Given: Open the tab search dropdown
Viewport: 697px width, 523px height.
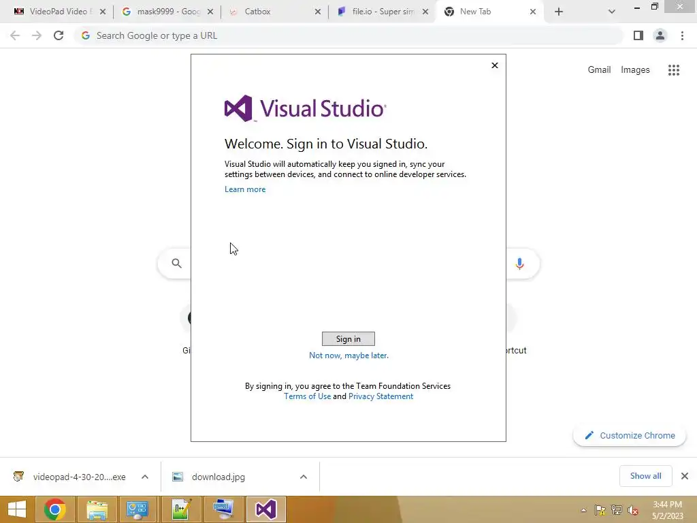Looking at the screenshot, I should tap(612, 12).
